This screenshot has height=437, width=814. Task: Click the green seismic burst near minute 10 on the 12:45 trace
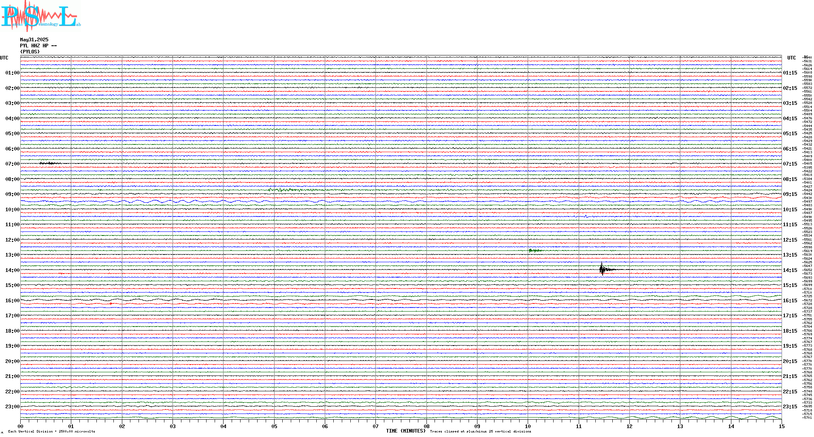click(x=535, y=250)
